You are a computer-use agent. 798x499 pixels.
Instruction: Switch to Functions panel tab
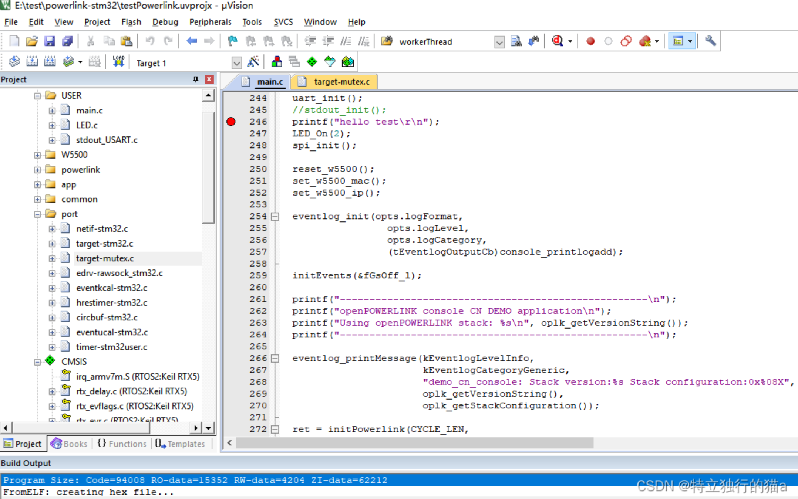pos(122,444)
